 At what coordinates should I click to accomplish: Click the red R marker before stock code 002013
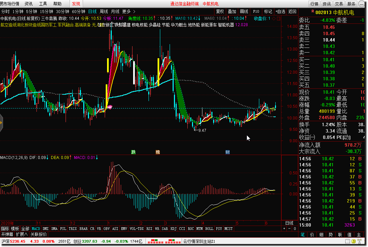[x=312, y=11]
